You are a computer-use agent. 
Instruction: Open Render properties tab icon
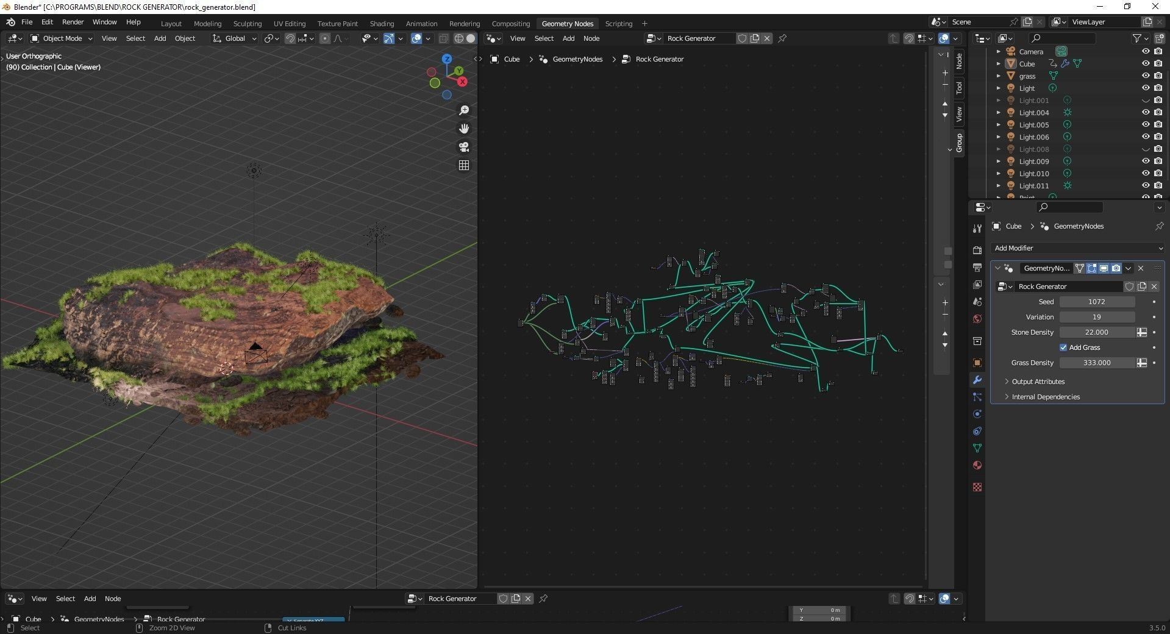pos(977,251)
